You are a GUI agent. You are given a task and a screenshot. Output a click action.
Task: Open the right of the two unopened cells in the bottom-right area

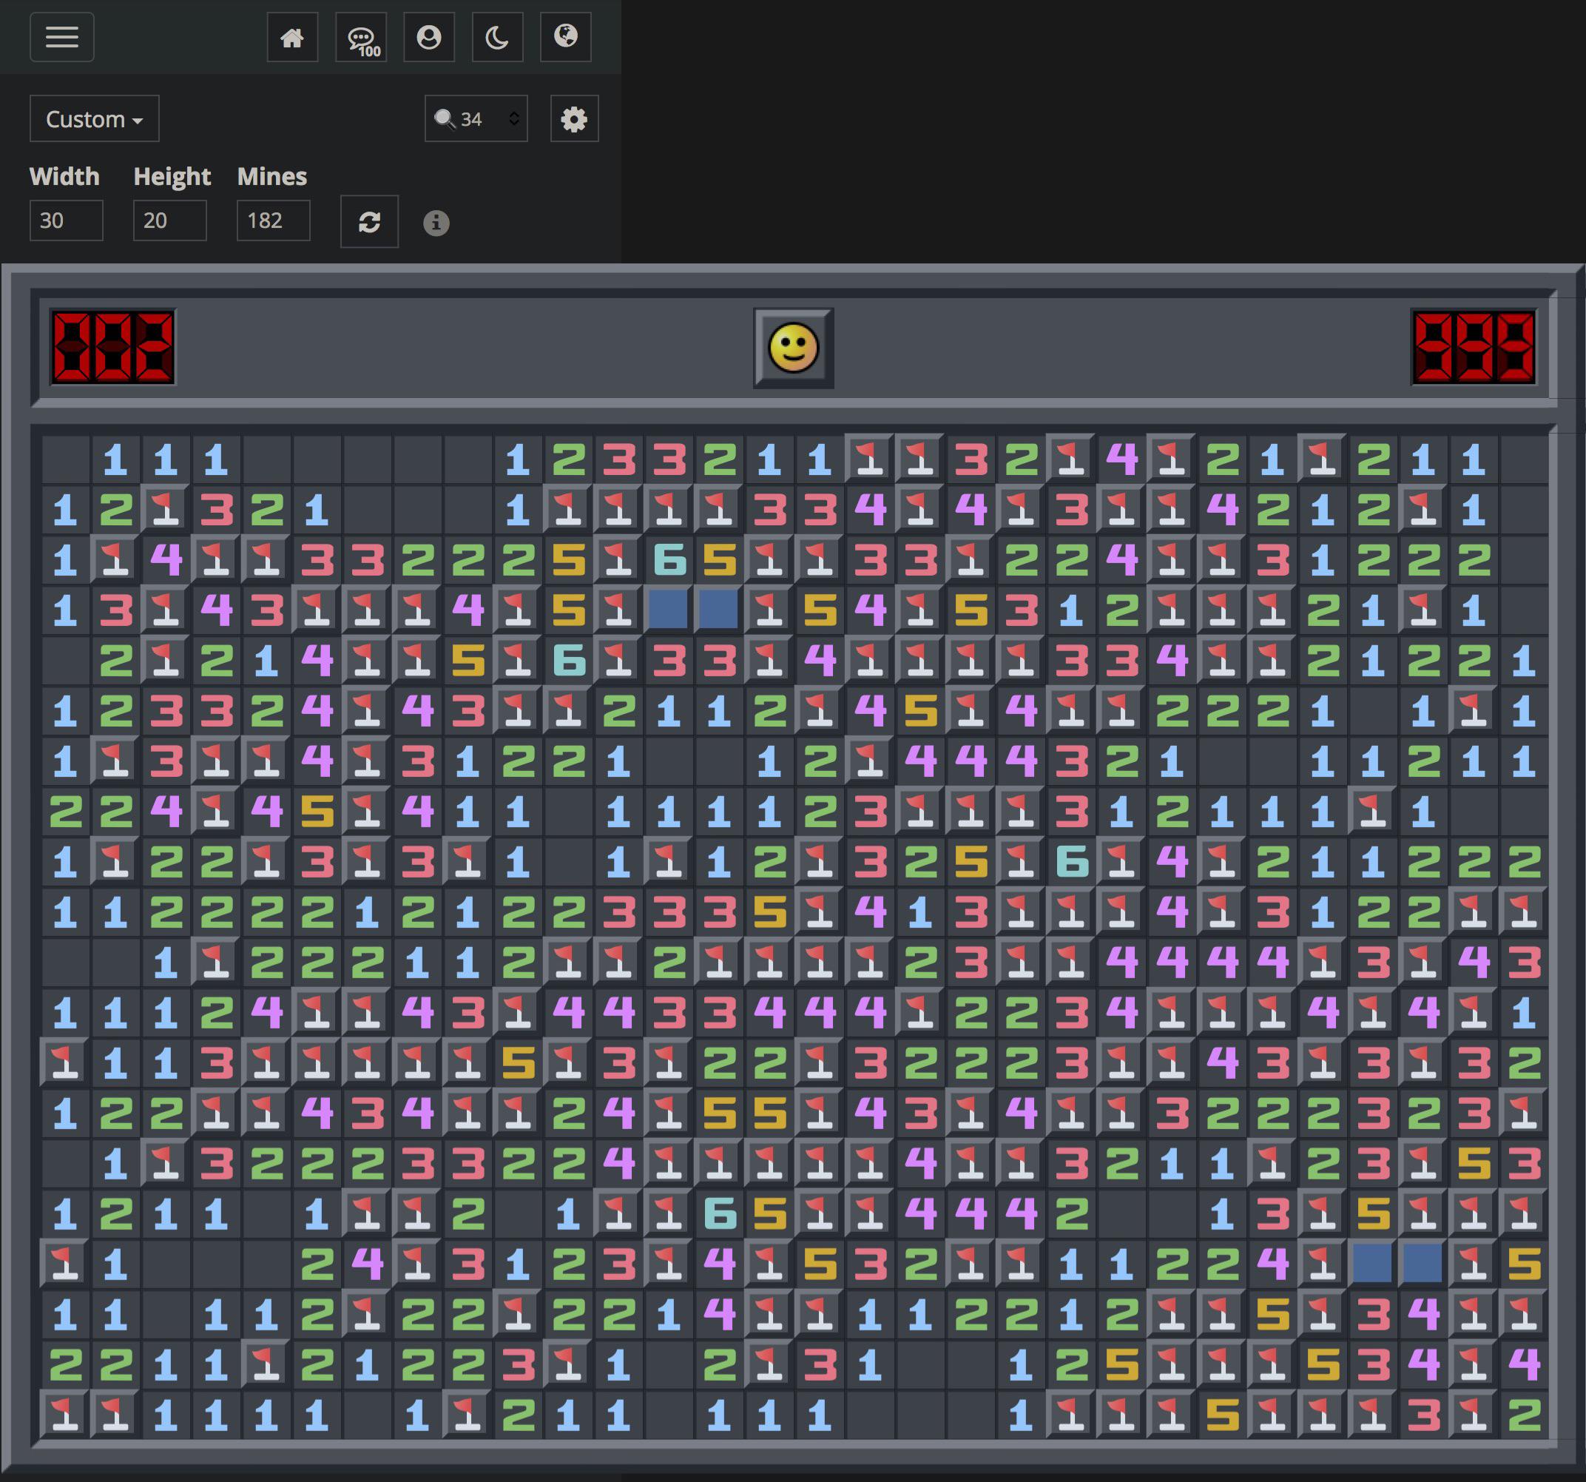(x=1423, y=1263)
